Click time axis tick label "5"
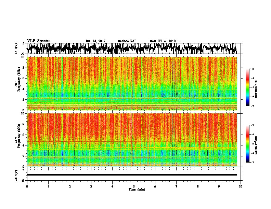 [134, 186]
